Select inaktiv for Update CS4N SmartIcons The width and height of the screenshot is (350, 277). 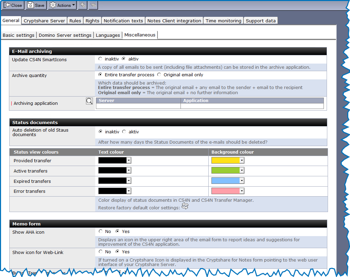[100, 59]
